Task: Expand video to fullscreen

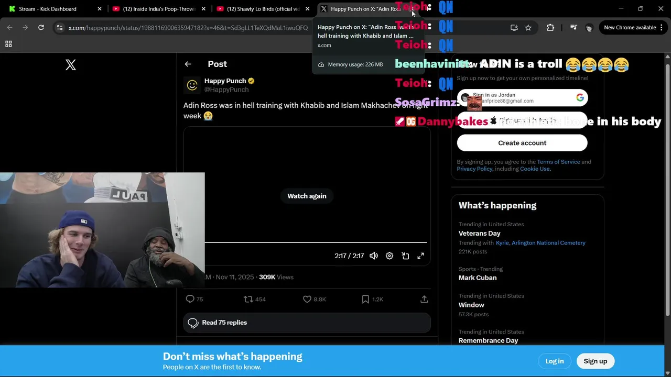Action: click(x=420, y=256)
